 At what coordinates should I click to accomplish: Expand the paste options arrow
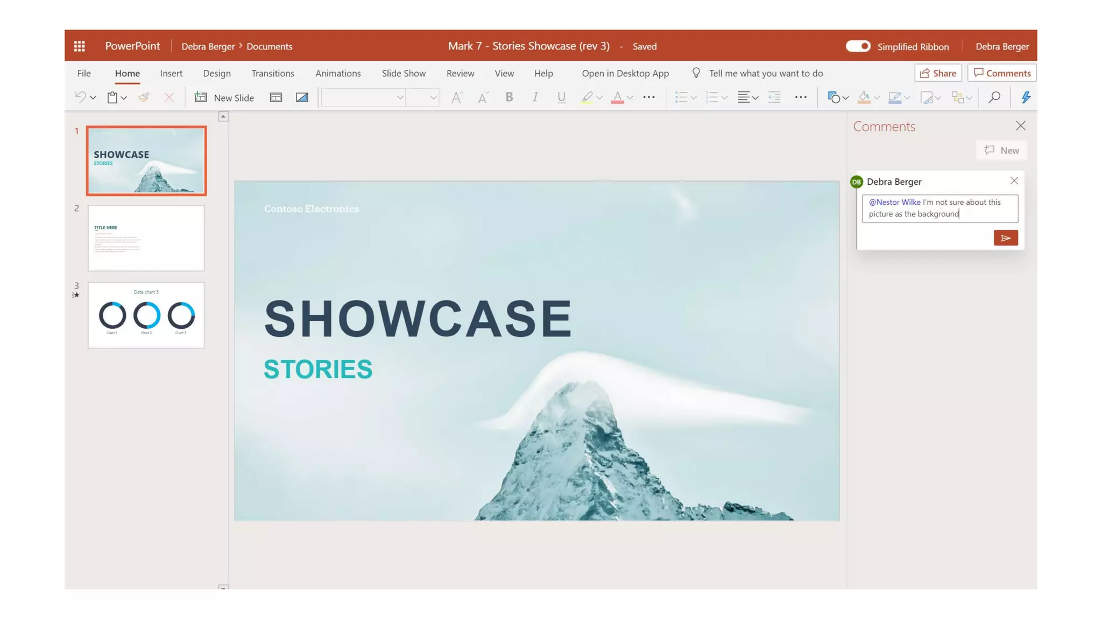click(124, 98)
